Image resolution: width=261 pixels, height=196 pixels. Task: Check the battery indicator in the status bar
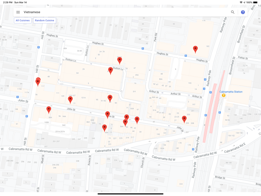255,2
